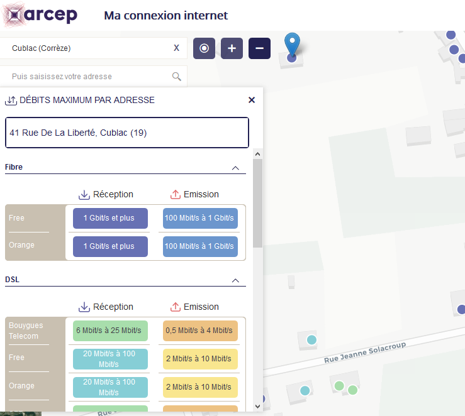
Task: Click Bouygues Telecom 6 Mbit/s à 25 Mbit/s badge
Action: (106, 331)
